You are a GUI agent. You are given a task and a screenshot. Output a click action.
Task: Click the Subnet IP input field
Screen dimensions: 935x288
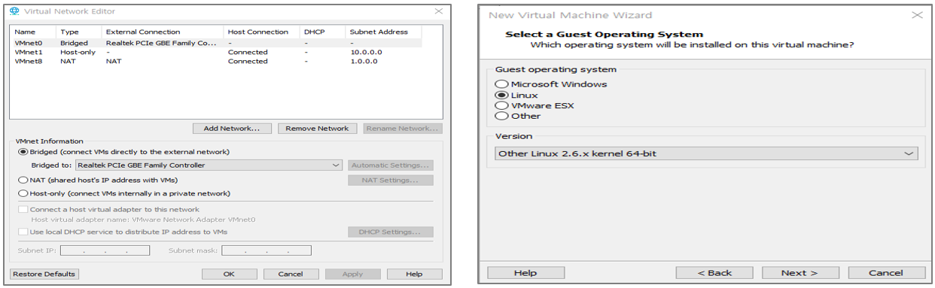105,250
